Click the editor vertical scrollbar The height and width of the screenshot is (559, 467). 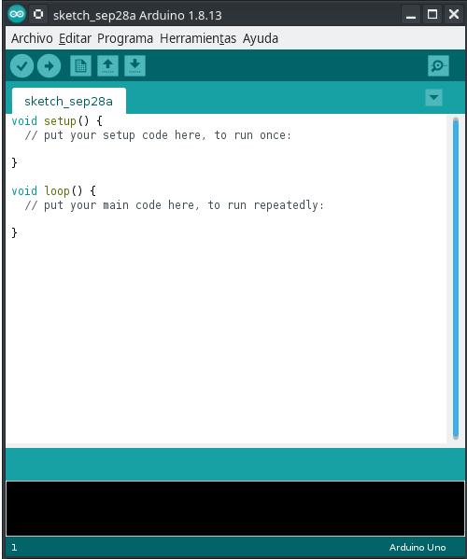point(456,279)
